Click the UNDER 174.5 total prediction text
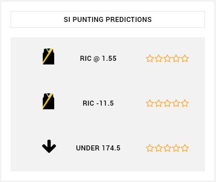The width and height of the screenshot is (216, 182). point(98,148)
